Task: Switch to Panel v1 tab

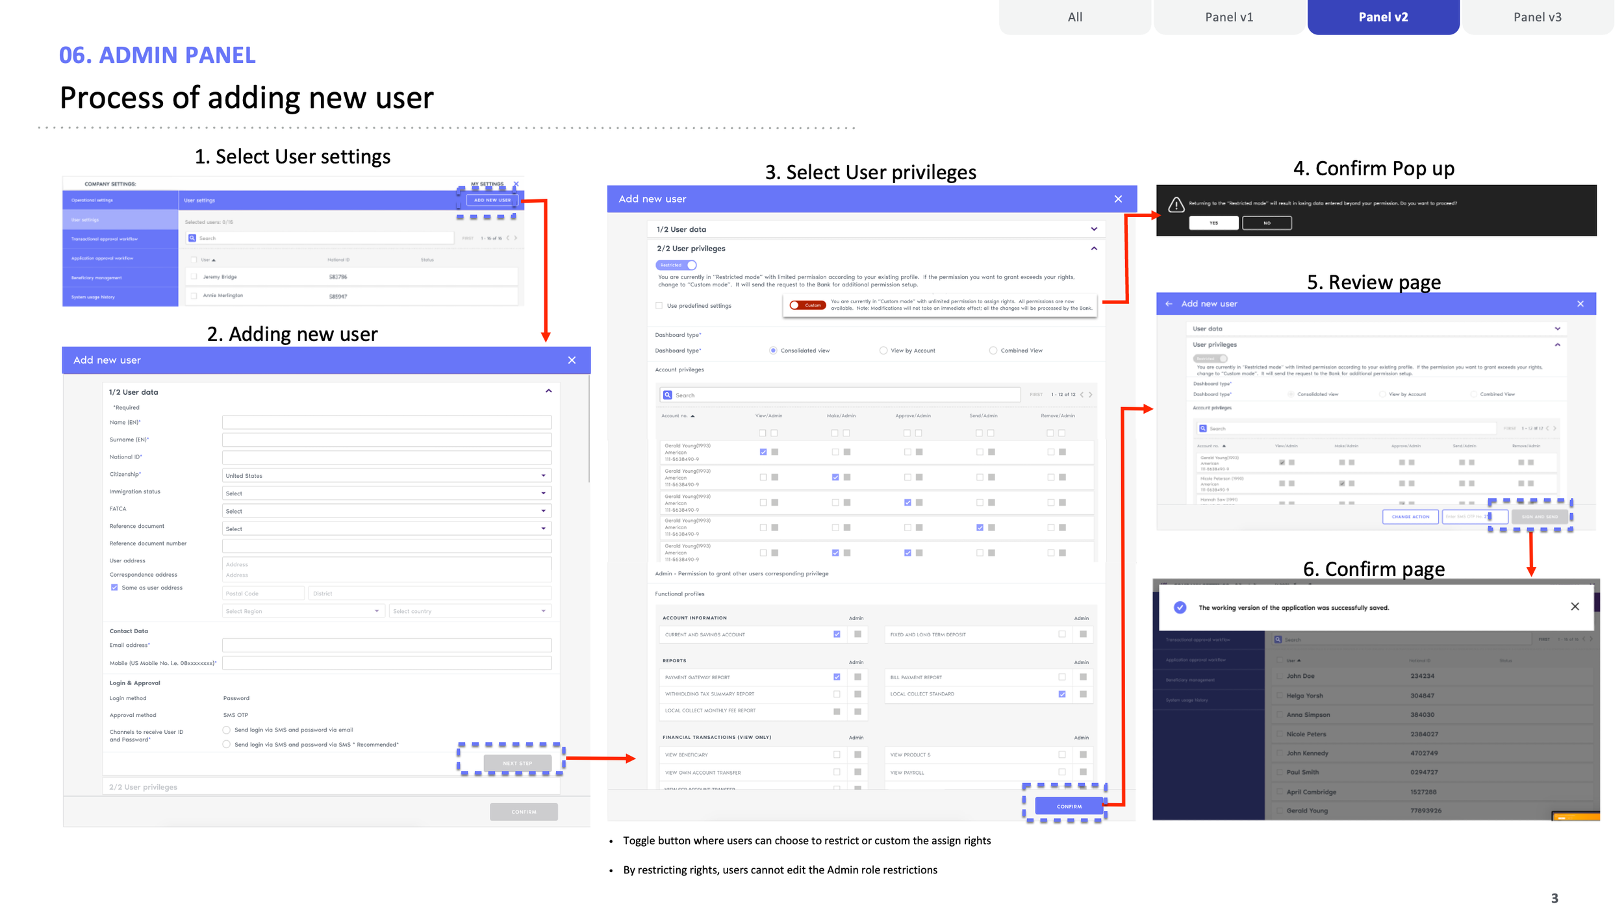Action: (x=1229, y=17)
